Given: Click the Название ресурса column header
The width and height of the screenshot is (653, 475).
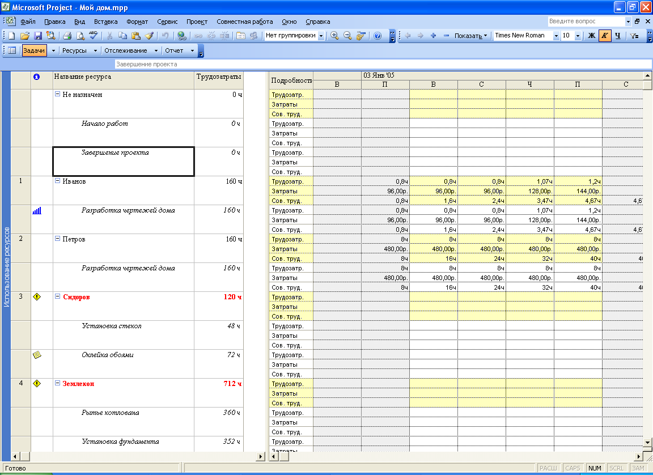Looking at the screenshot, I should click(x=123, y=80).
